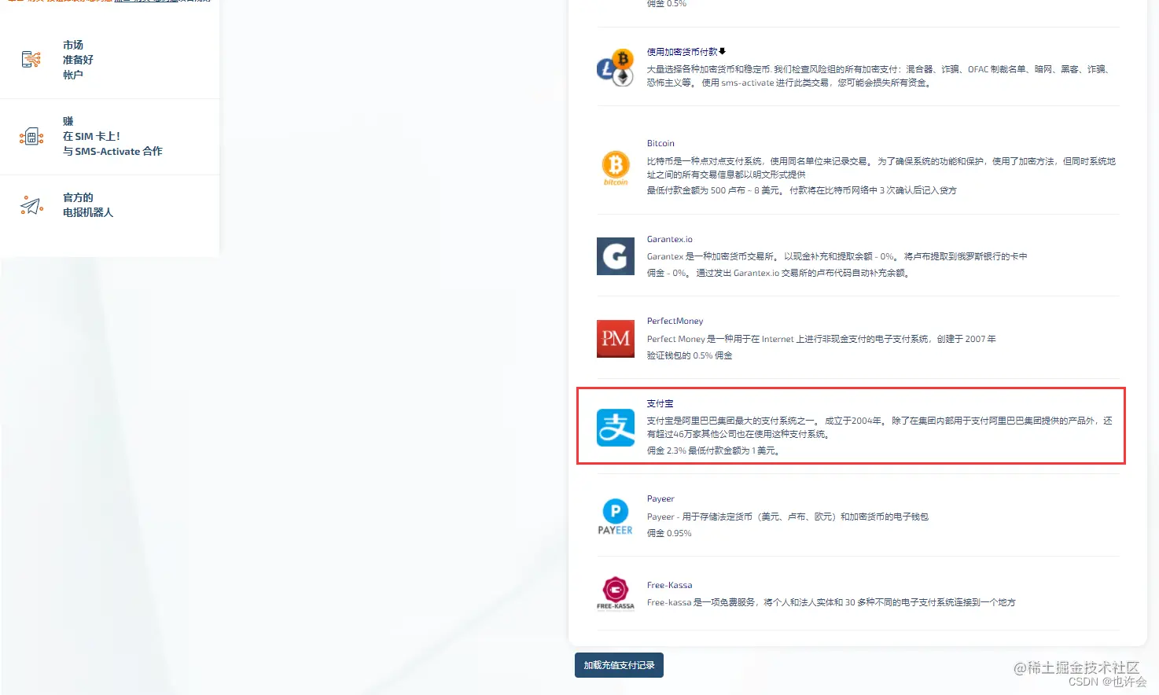Click the Payeer wallet description text
Viewport: 1159px width, 695px height.
coord(788,517)
